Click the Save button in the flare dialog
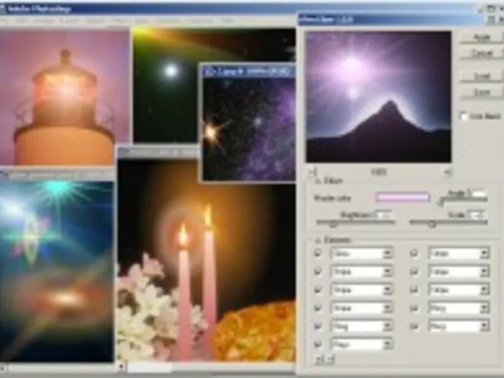504x378 pixels. (x=482, y=92)
